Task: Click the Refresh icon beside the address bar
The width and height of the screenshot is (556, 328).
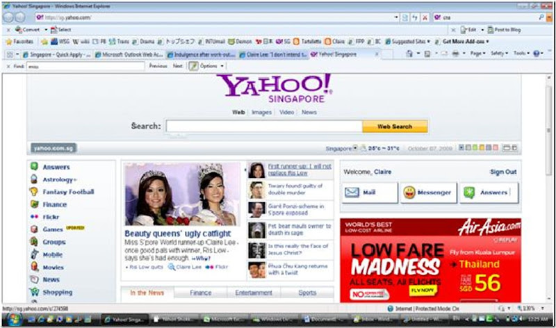Action: pos(414,17)
